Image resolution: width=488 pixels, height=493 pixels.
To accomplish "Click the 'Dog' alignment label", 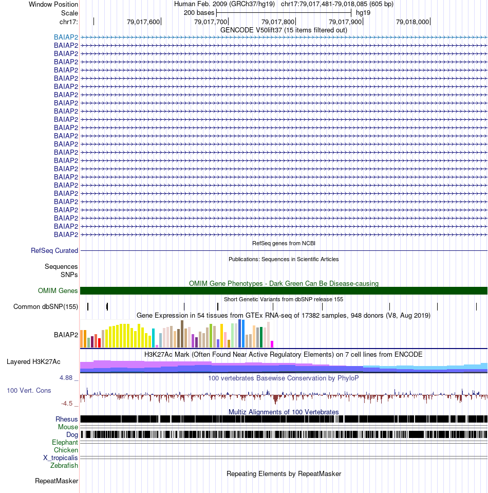I will click(72, 435).
